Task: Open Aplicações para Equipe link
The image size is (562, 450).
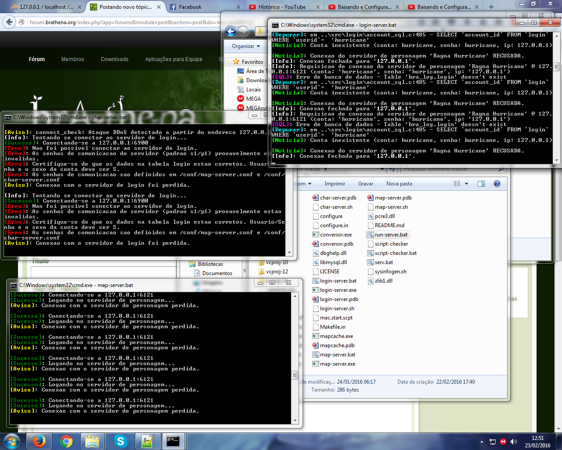Action: point(174,59)
